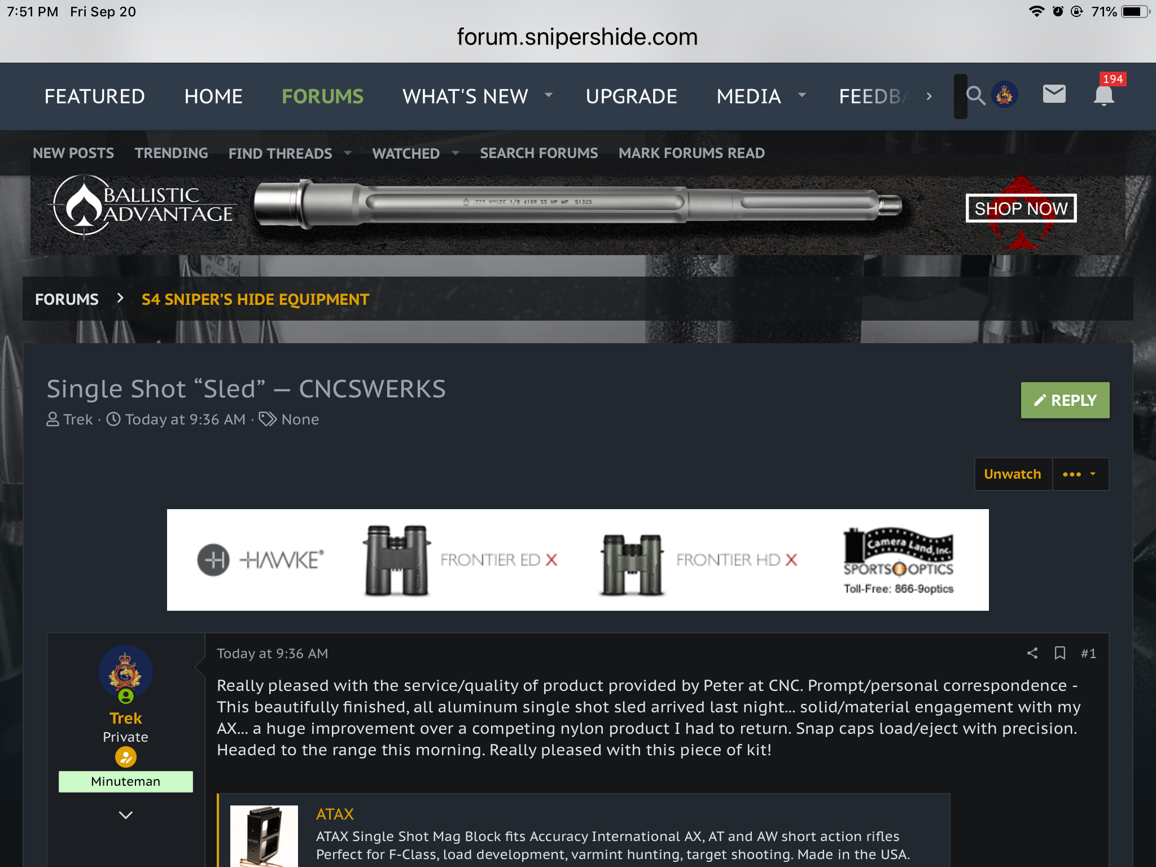Open Watched link
The width and height of the screenshot is (1156, 867).
tap(406, 153)
